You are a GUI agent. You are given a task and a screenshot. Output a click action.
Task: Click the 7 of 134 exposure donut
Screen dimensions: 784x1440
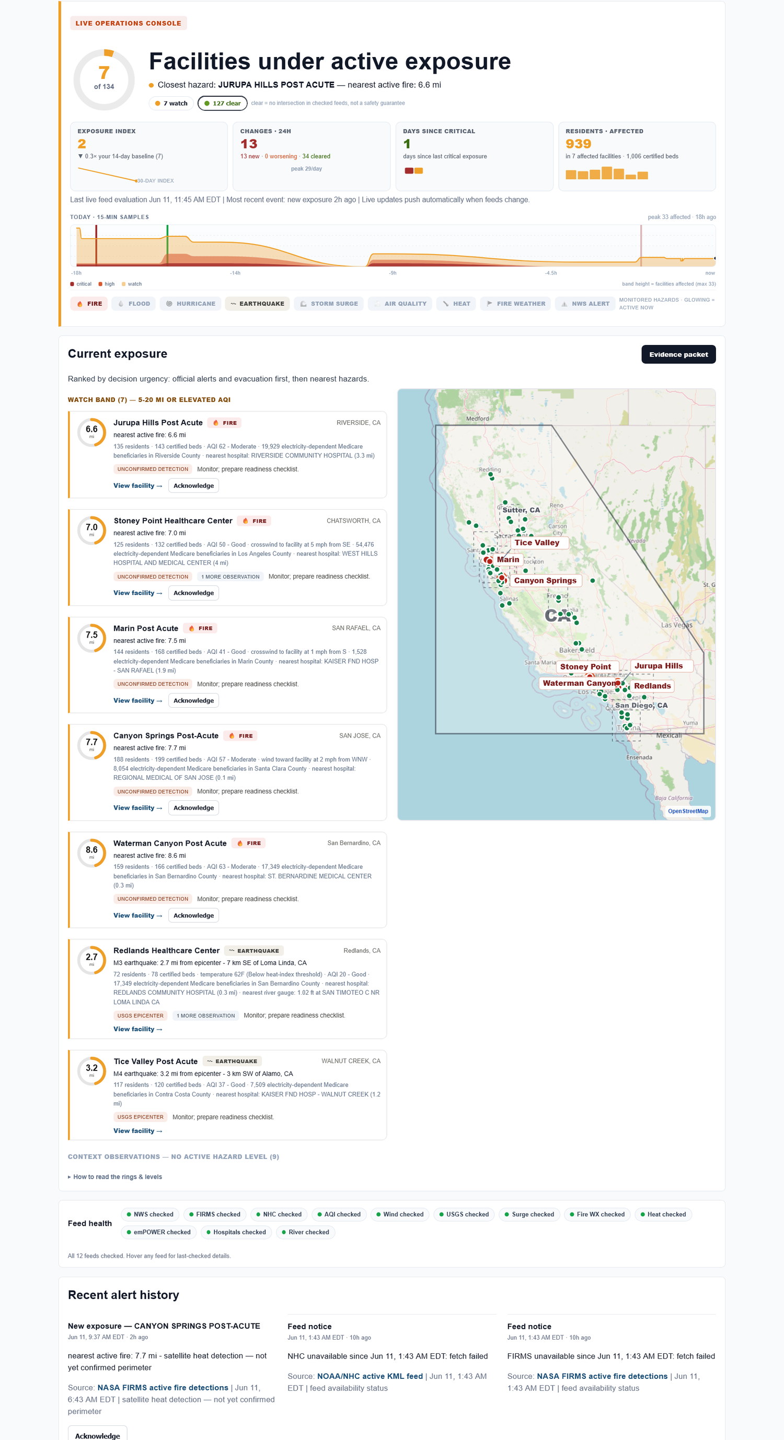pyautogui.click(x=104, y=79)
